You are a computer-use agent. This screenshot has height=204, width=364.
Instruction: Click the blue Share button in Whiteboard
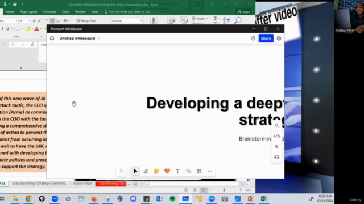266,39
